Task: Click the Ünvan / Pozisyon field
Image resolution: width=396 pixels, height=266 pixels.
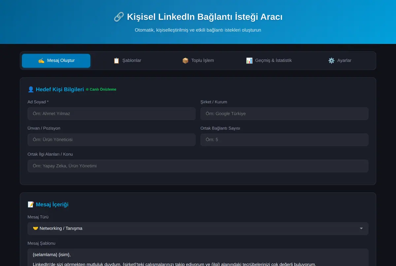Action: pos(112,140)
